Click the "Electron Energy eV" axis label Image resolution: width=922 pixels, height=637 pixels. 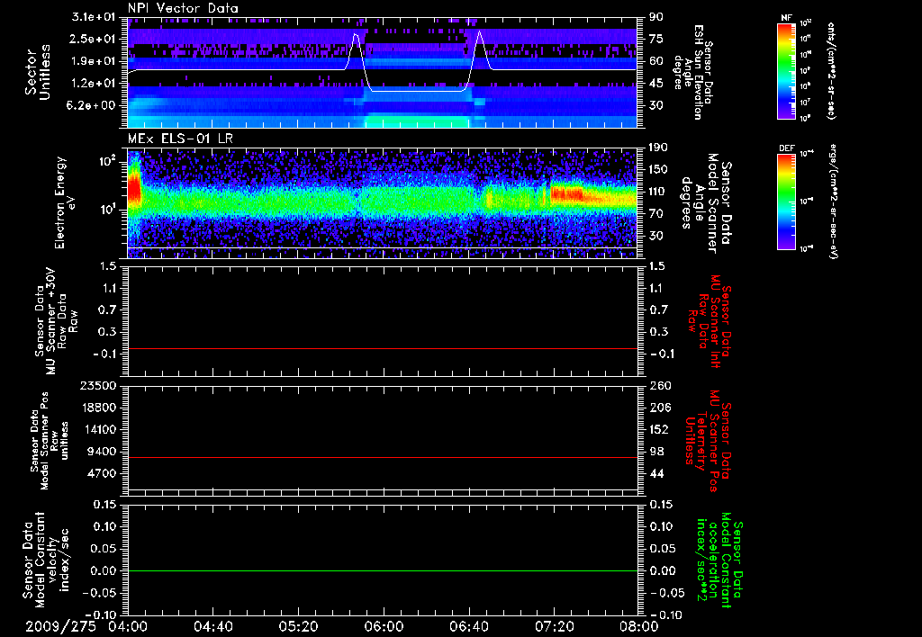[x=64, y=202]
